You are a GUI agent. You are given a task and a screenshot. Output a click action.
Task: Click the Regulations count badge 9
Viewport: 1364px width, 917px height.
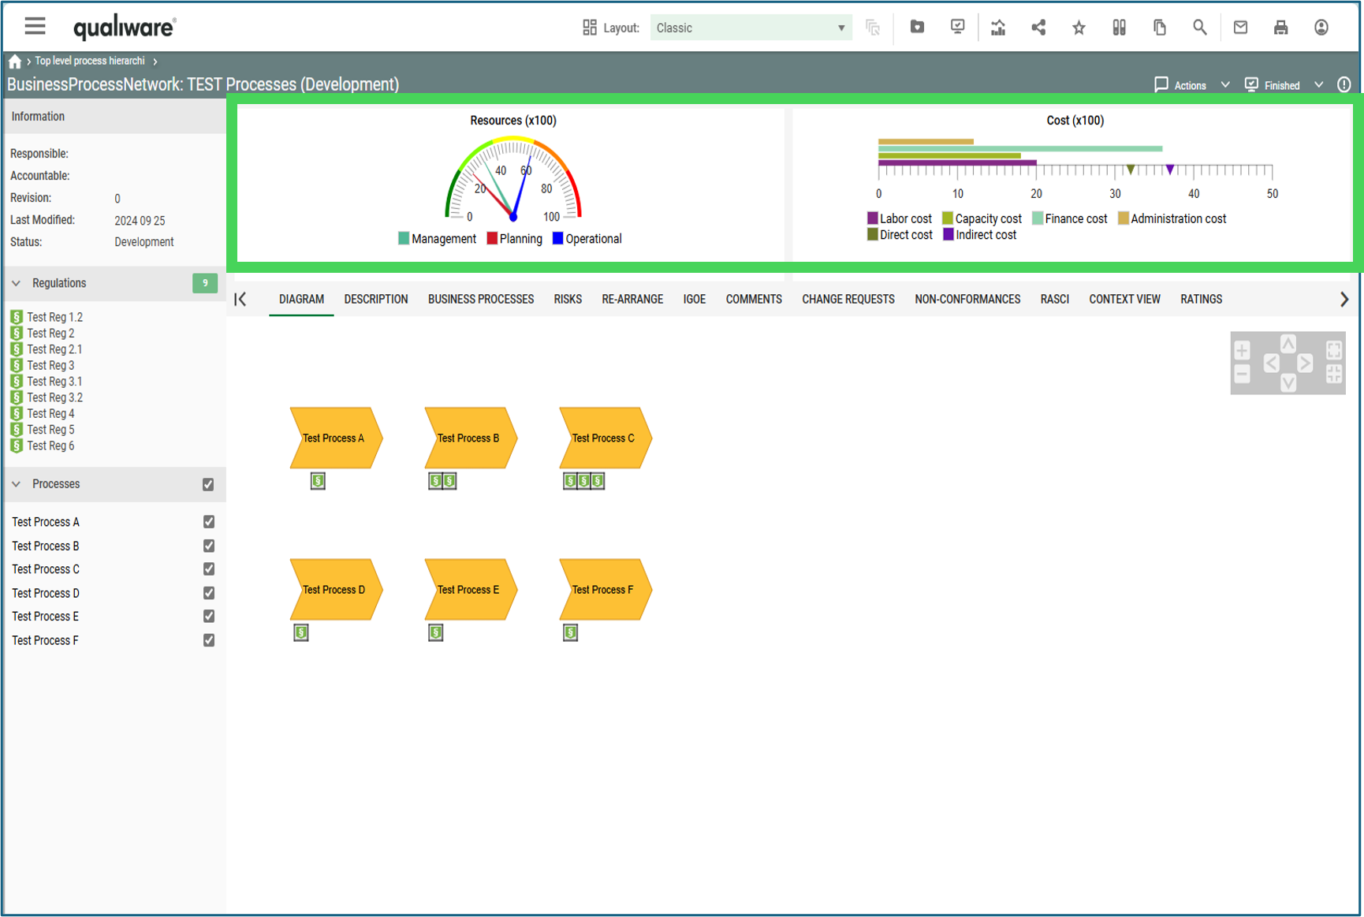click(205, 283)
